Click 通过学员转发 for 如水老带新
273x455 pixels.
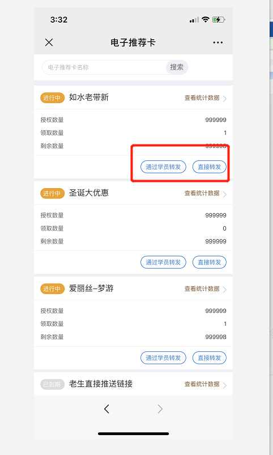click(163, 167)
